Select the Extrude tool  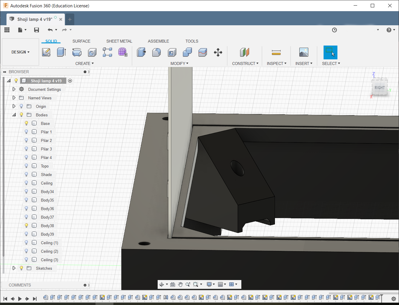click(61, 52)
